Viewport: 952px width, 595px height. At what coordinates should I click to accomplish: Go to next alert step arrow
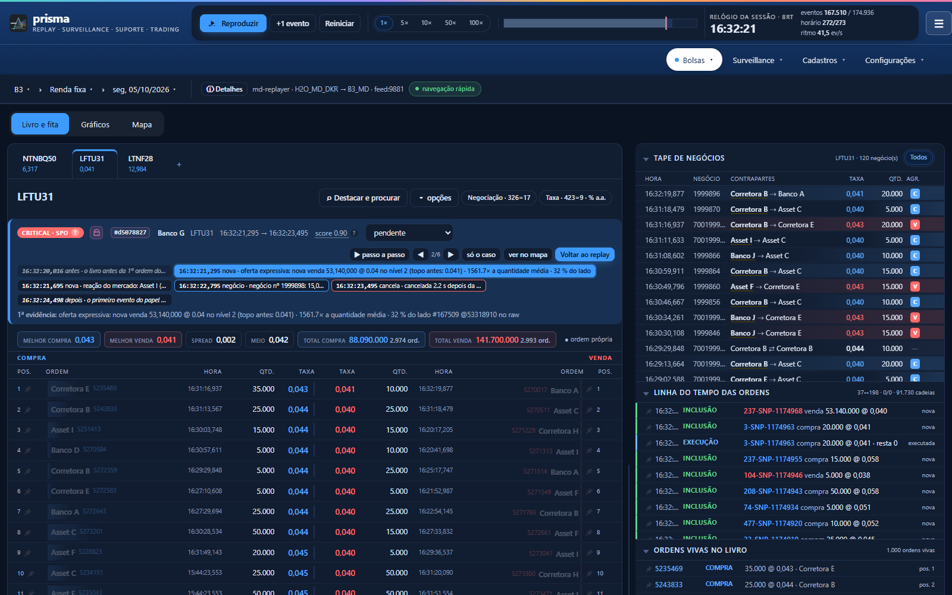[451, 255]
